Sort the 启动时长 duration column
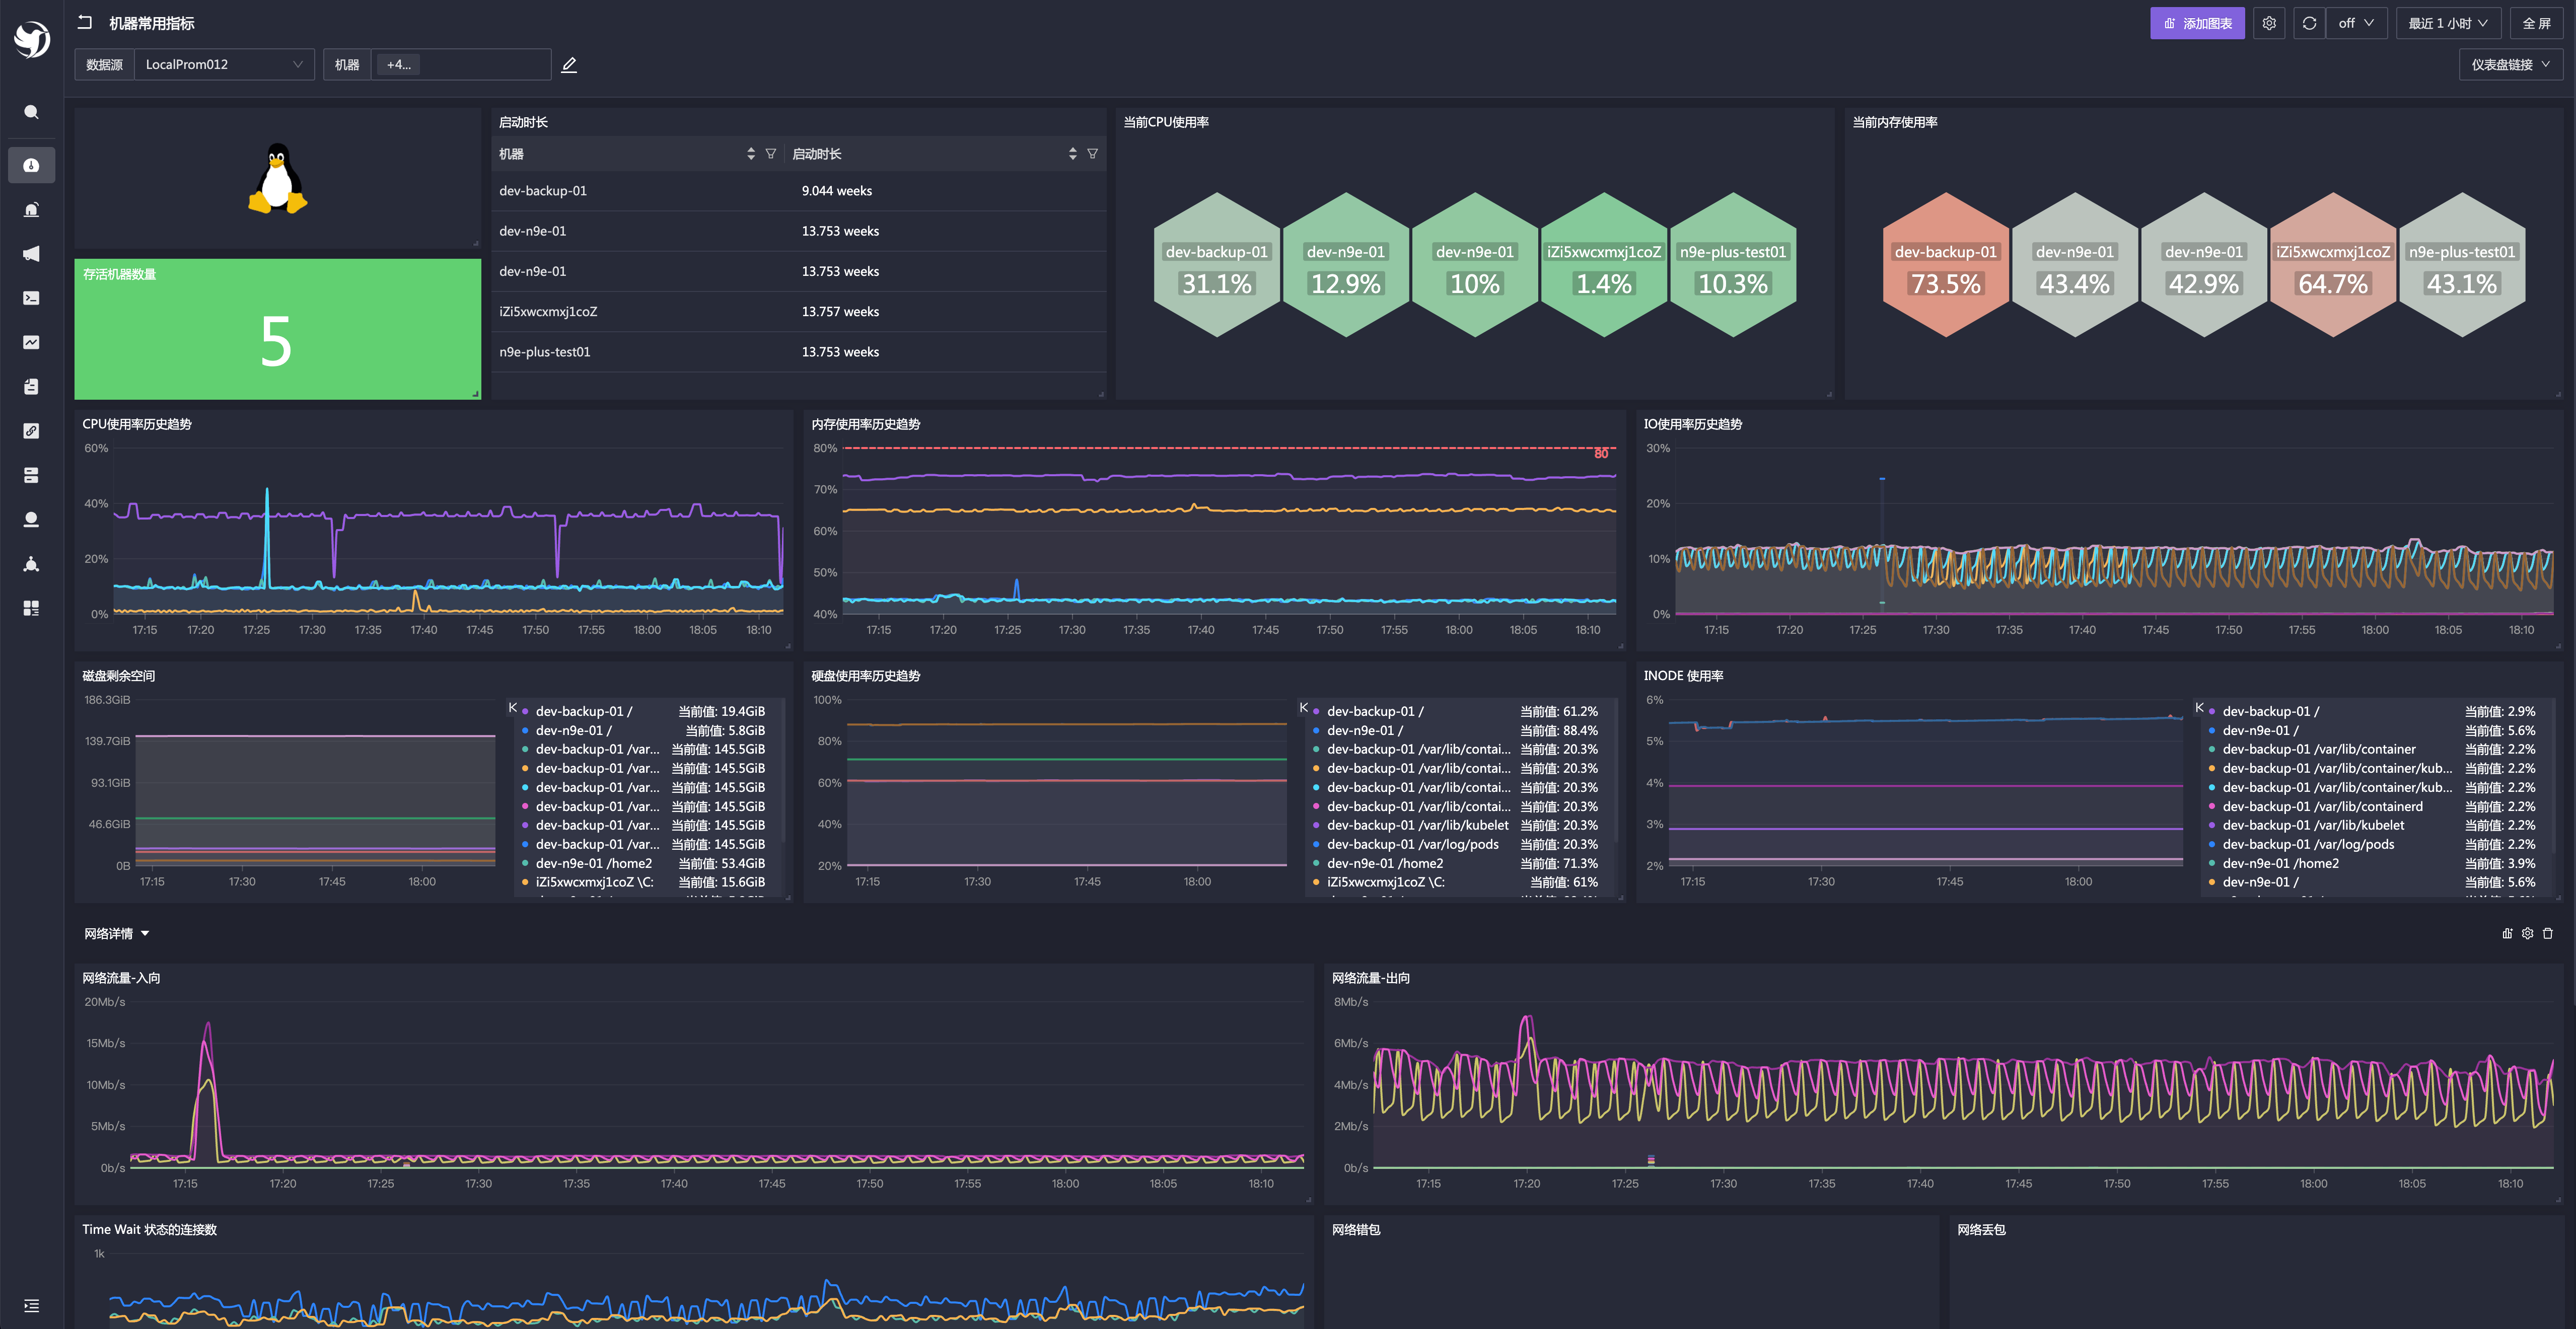This screenshot has width=2576, height=1329. tap(1072, 154)
